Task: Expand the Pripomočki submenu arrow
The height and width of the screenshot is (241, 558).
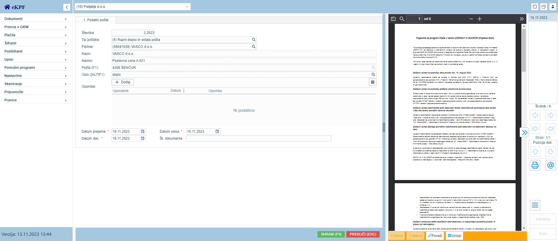Action: click(66, 92)
